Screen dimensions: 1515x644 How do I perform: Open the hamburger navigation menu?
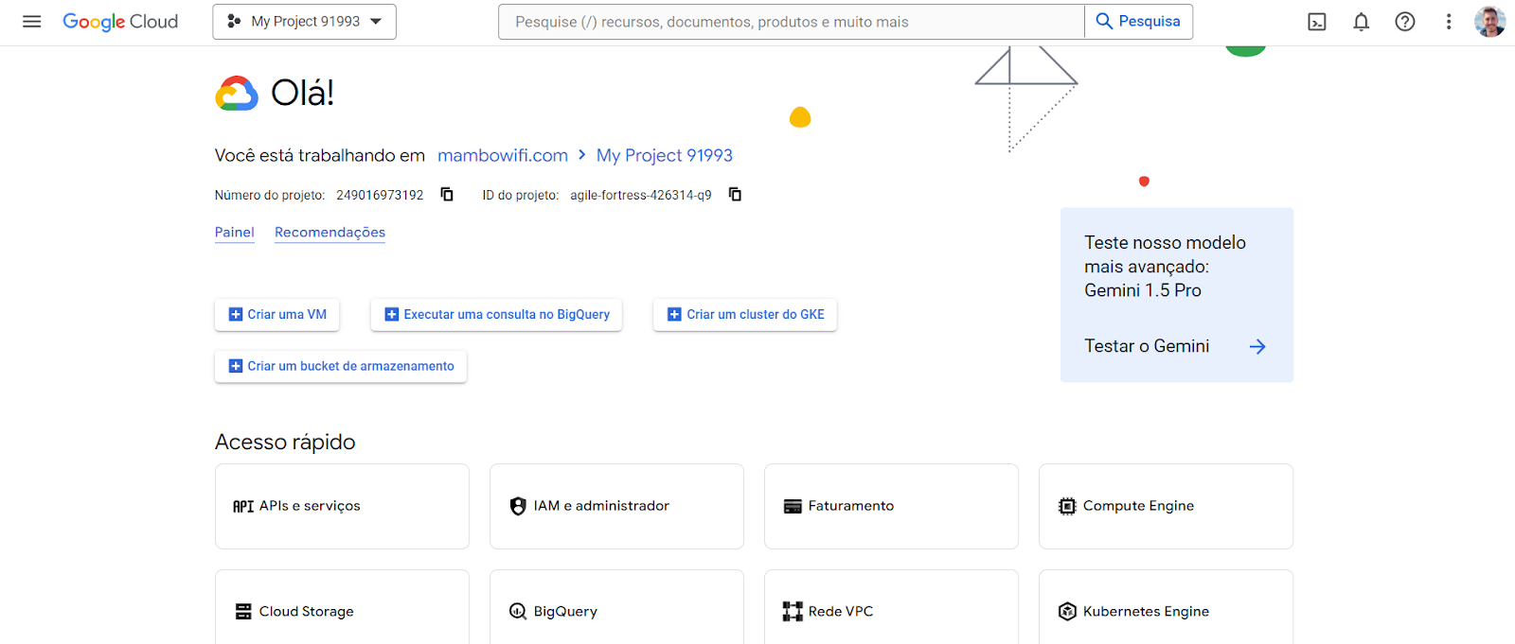click(31, 22)
